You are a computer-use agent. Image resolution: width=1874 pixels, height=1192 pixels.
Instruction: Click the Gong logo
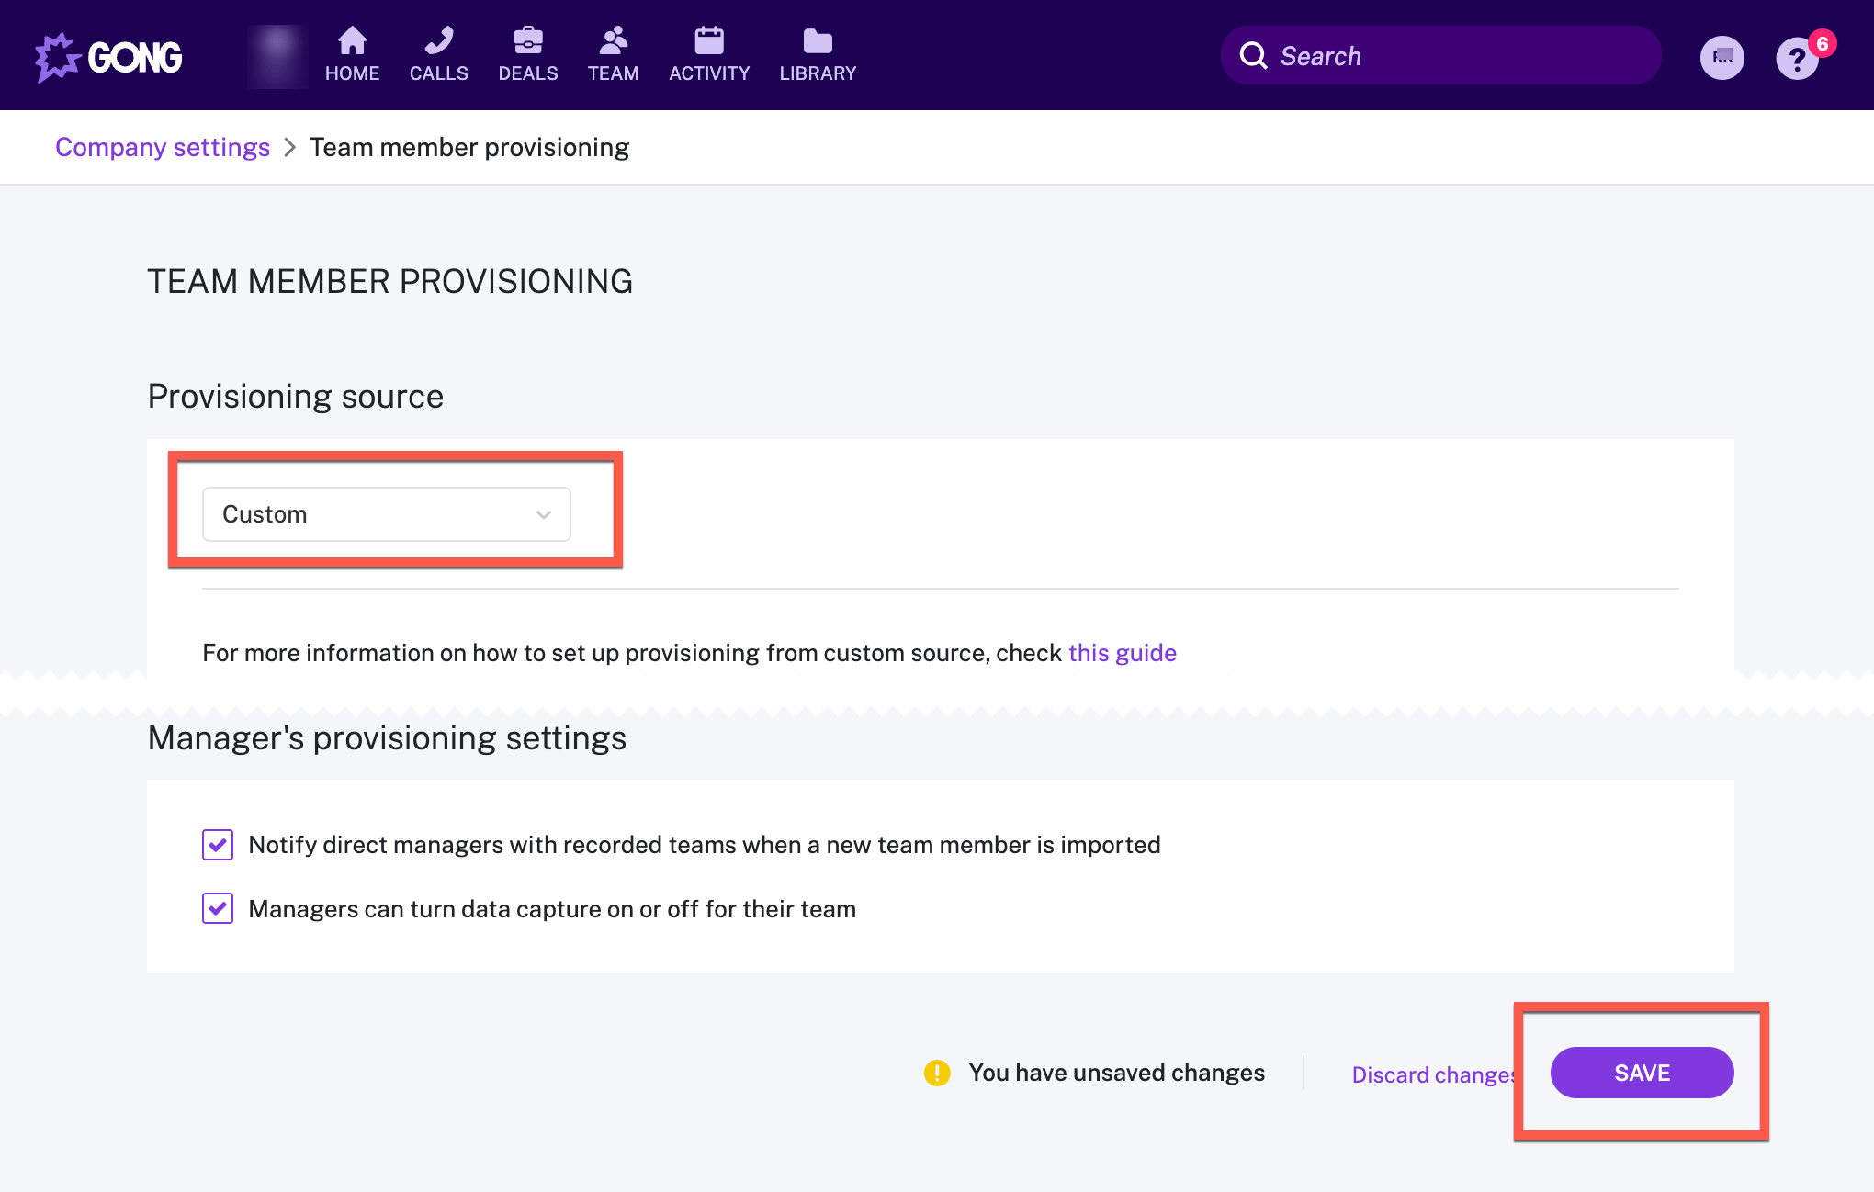click(108, 57)
